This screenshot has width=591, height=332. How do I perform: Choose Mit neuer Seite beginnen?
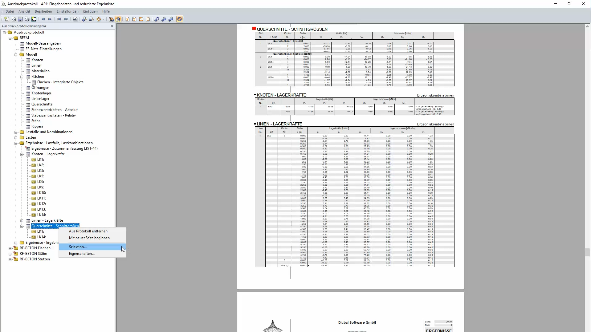[x=89, y=238]
